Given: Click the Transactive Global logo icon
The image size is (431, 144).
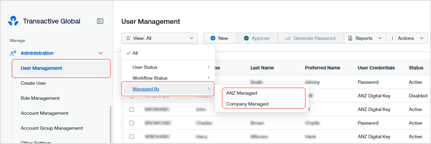Looking at the screenshot, I should click(x=13, y=21).
